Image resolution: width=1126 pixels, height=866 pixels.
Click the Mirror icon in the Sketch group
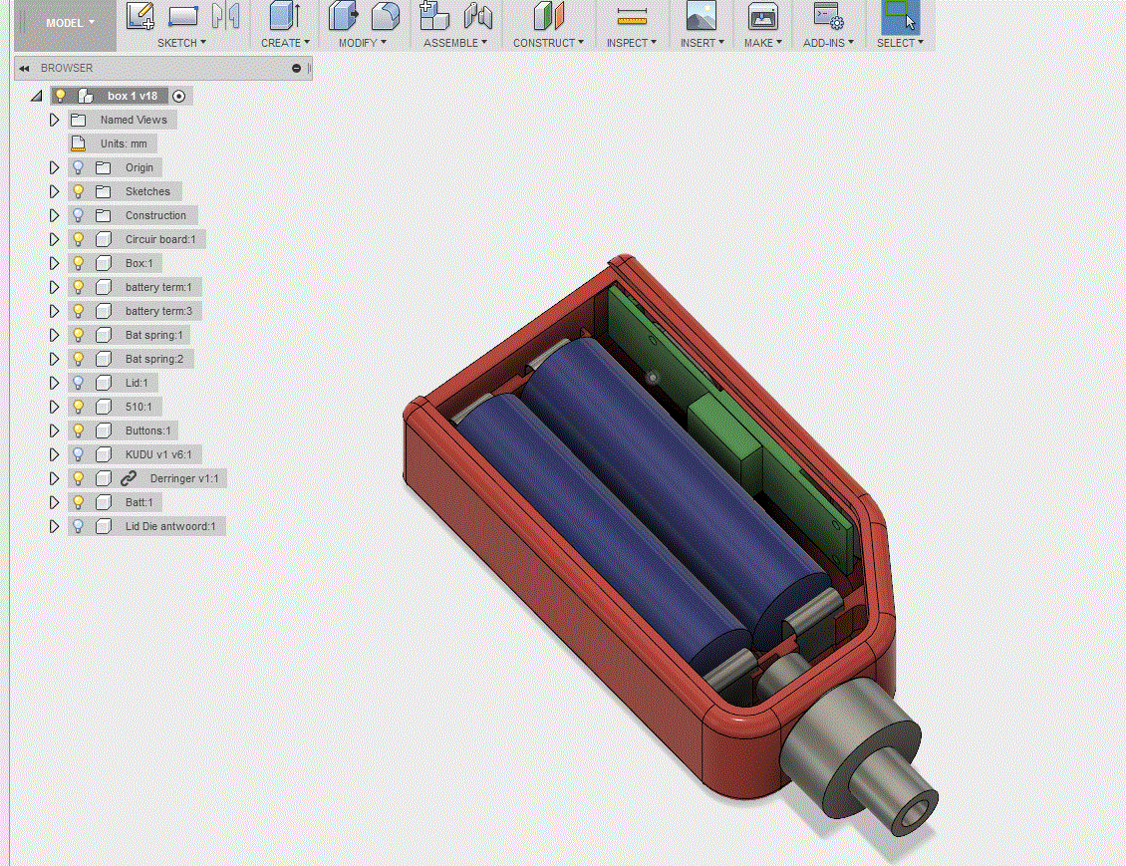click(x=226, y=16)
